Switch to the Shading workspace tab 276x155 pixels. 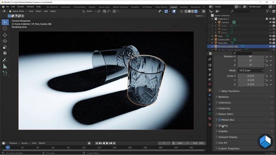tap(184, 7)
